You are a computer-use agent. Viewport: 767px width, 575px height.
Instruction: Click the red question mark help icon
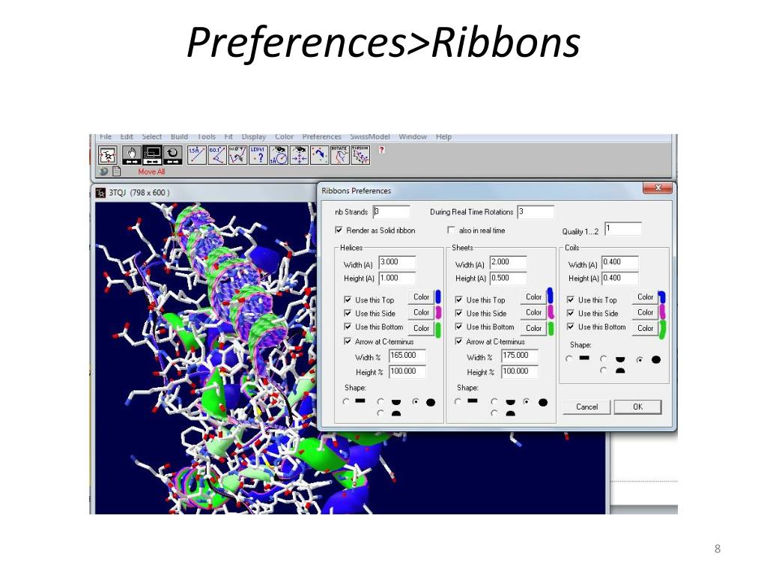(381, 150)
